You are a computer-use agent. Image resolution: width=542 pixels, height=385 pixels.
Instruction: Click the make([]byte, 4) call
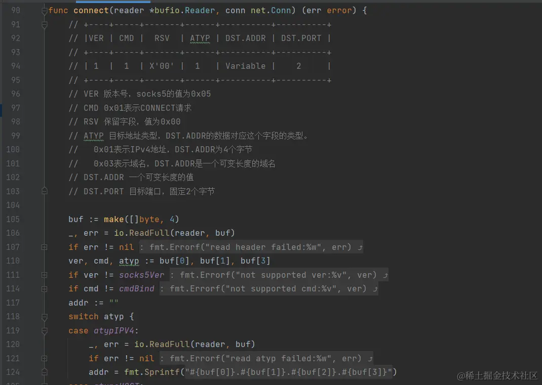click(141, 219)
